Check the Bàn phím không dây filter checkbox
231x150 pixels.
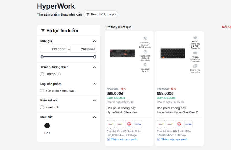pos(42,91)
